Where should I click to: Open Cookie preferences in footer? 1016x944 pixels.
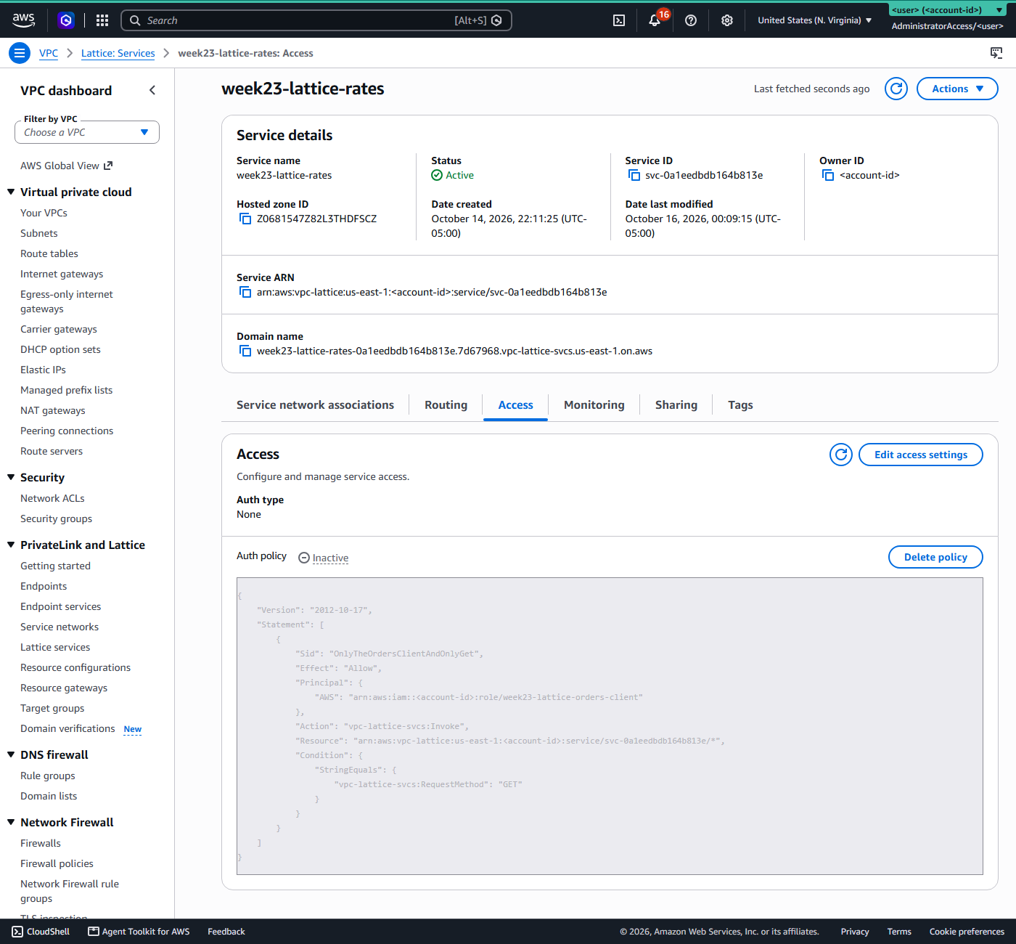point(967,932)
